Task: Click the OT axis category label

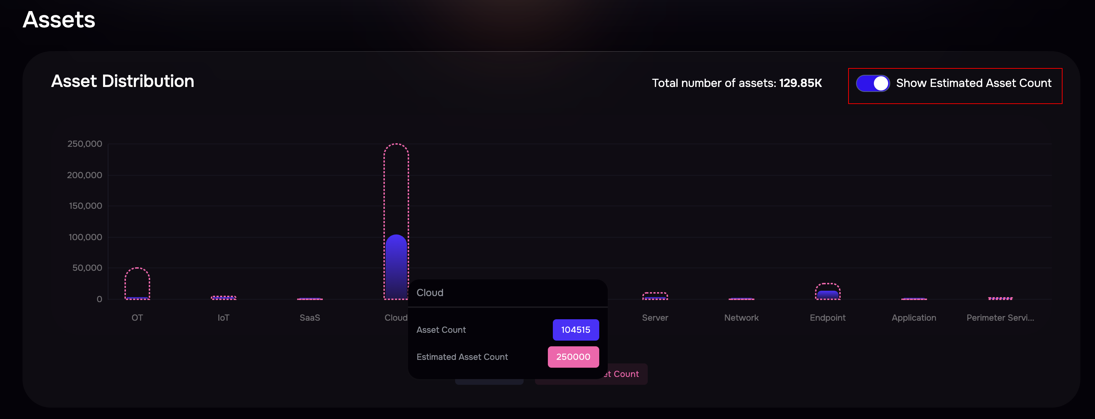Action: [x=137, y=317]
